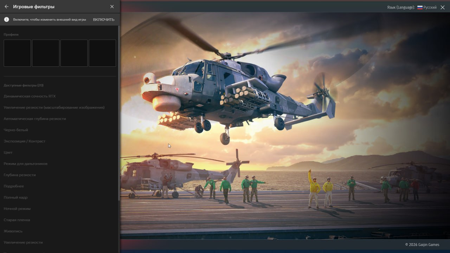The height and width of the screenshot is (253, 450).
Task: Select the Цвет filter
Action: 8,153
